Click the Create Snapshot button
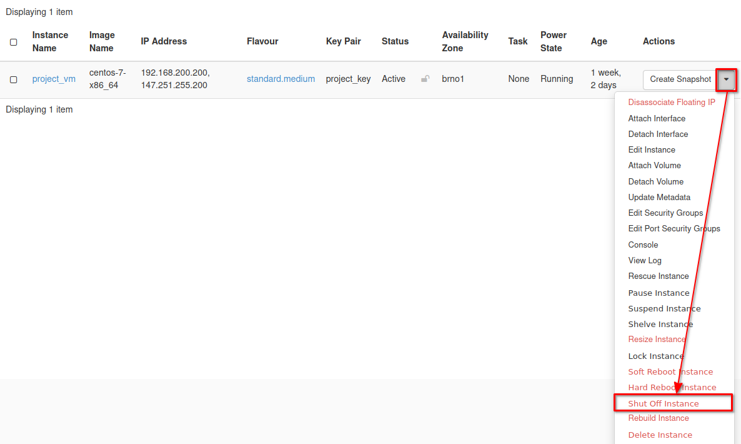Viewport: 741px width, 444px height. click(680, 79)
